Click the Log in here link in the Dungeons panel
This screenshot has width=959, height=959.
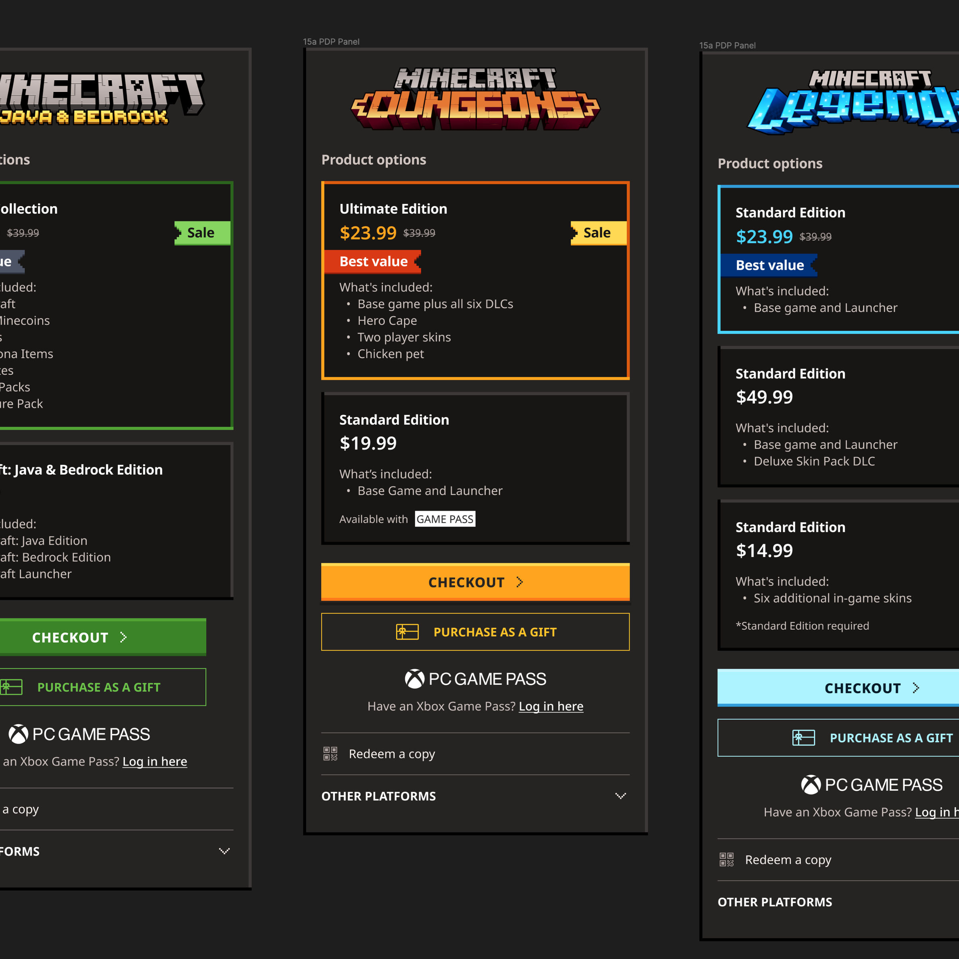(x=551, y=706)
